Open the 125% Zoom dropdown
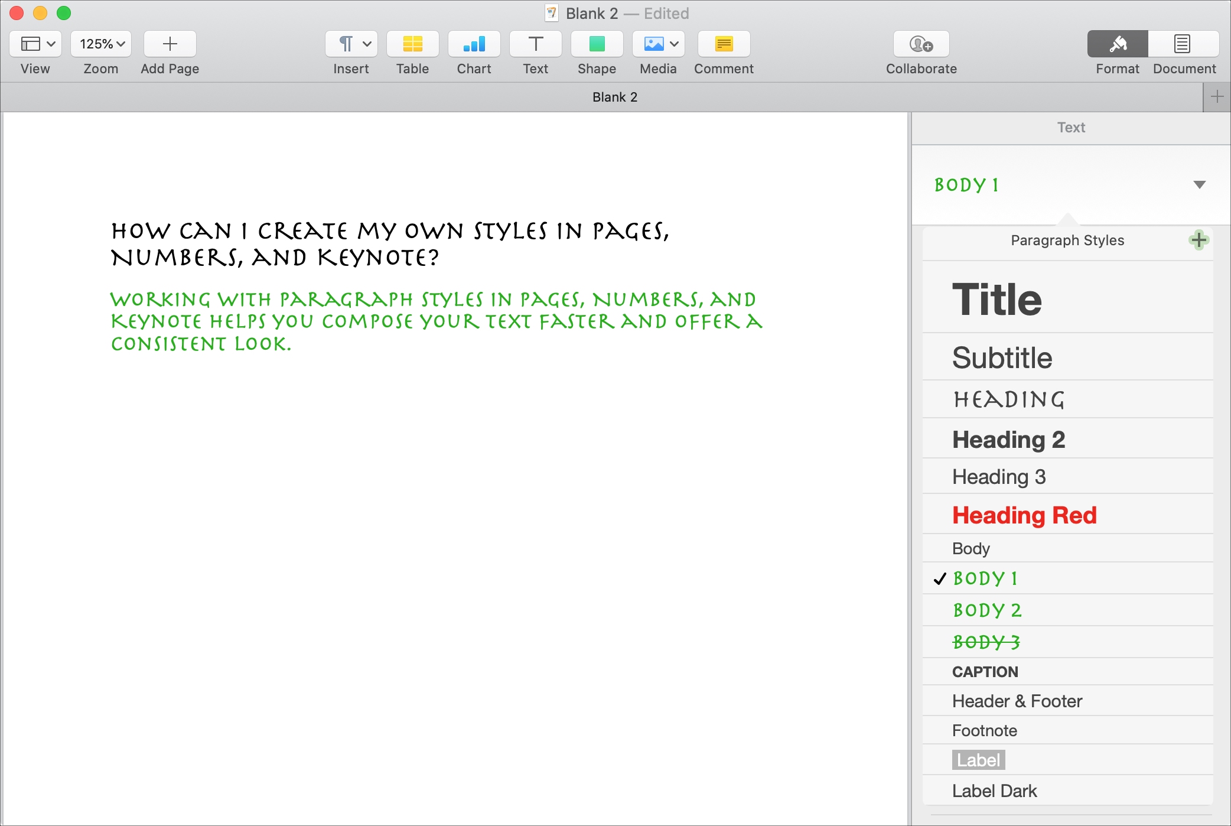The height and width of the screenshot is (826, 1231). pos(101,44)
